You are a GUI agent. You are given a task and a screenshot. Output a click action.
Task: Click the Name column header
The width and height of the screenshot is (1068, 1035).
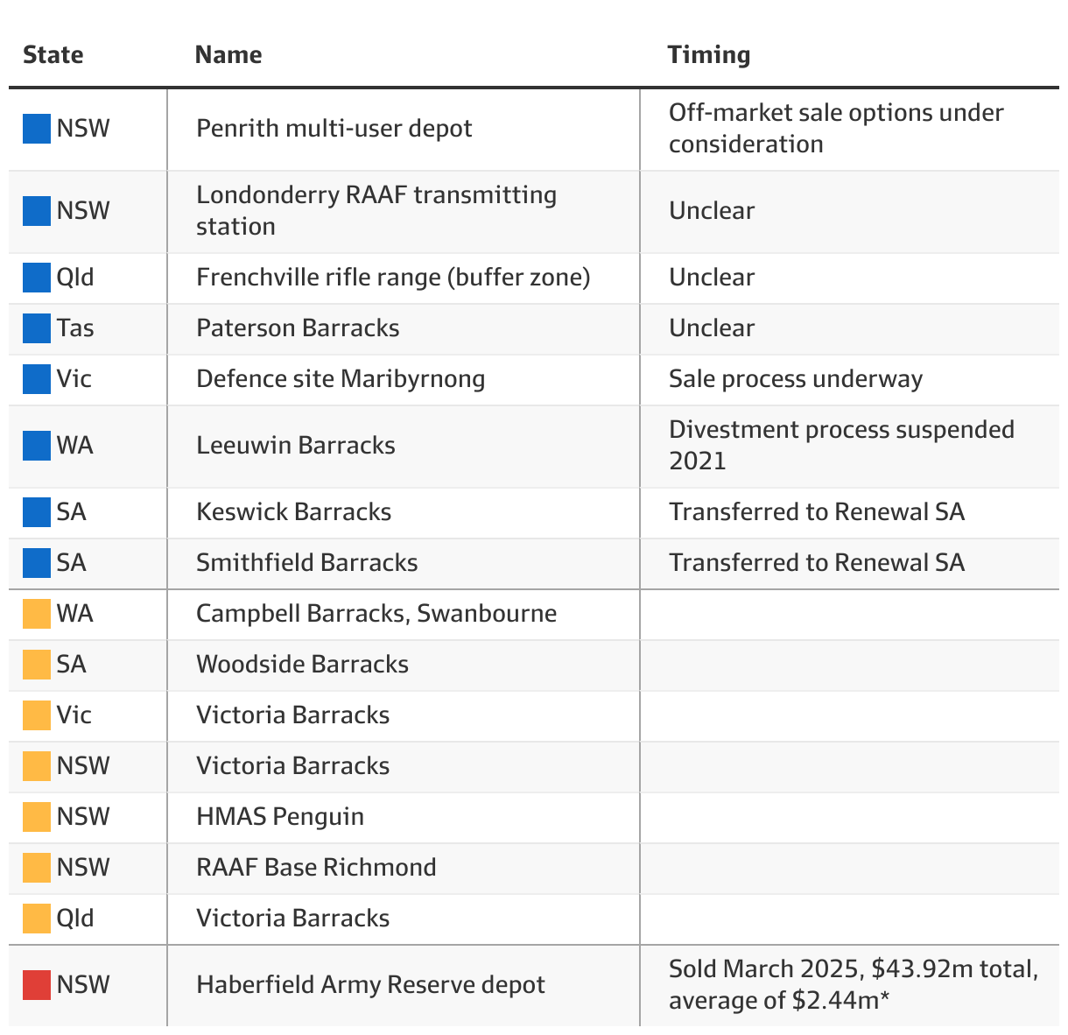[228, 54]
